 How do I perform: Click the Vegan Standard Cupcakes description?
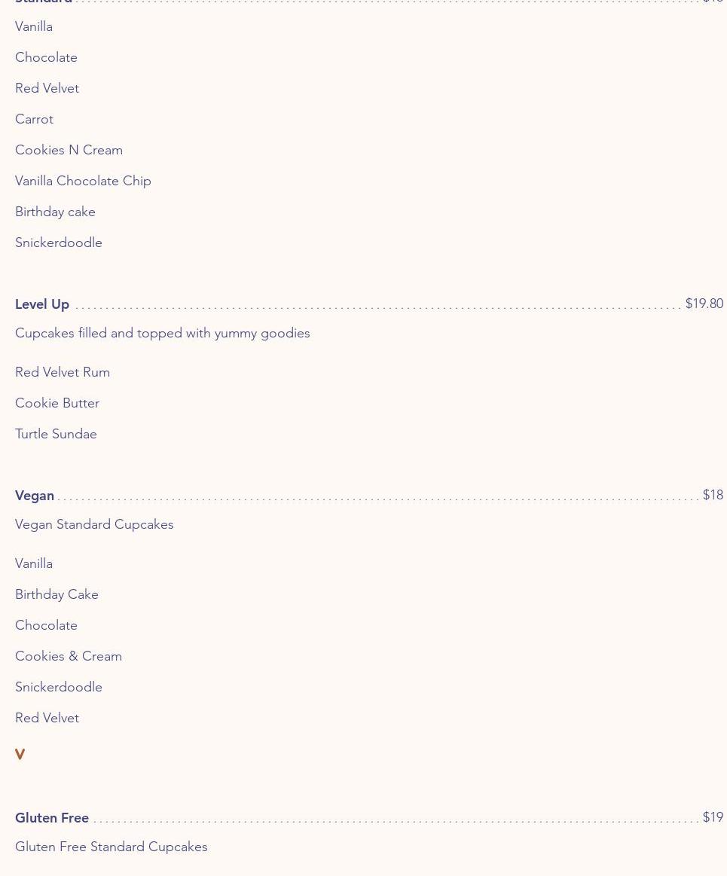click(94, 524)
